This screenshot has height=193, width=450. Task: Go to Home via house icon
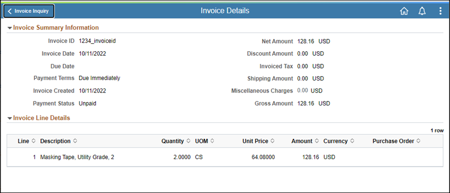click(x=404, y=11)
